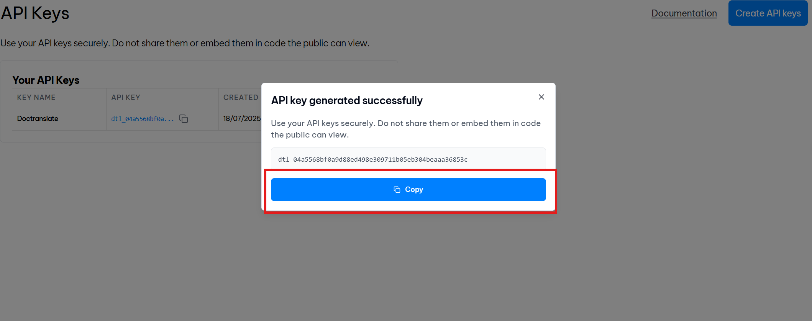Screen dimensions: 812x321
Task: Select the Doctranslate key name cell
Action: [x=37, y=119]
